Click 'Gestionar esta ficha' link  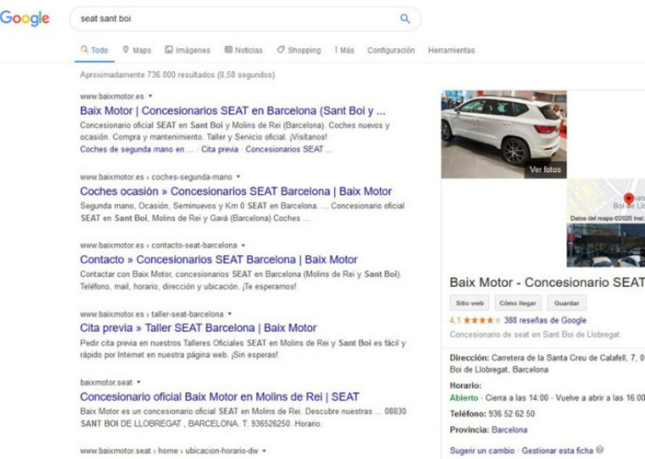click(557, 451)
